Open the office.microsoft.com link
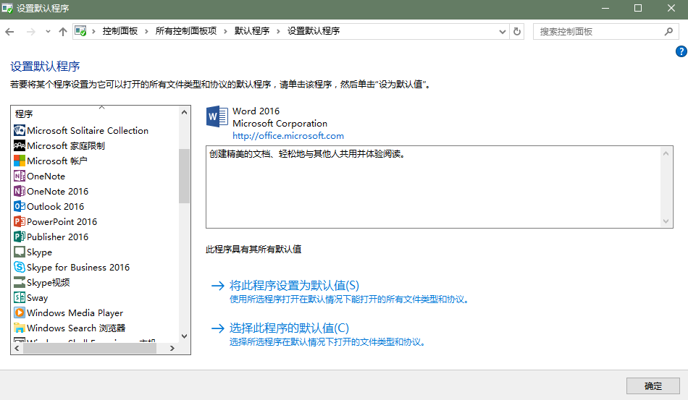Viewport: 688px width, 400px height. pos(288,136)
